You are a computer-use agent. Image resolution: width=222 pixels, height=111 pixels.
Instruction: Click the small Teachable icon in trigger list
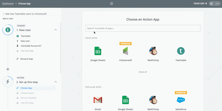coord(18,36)
